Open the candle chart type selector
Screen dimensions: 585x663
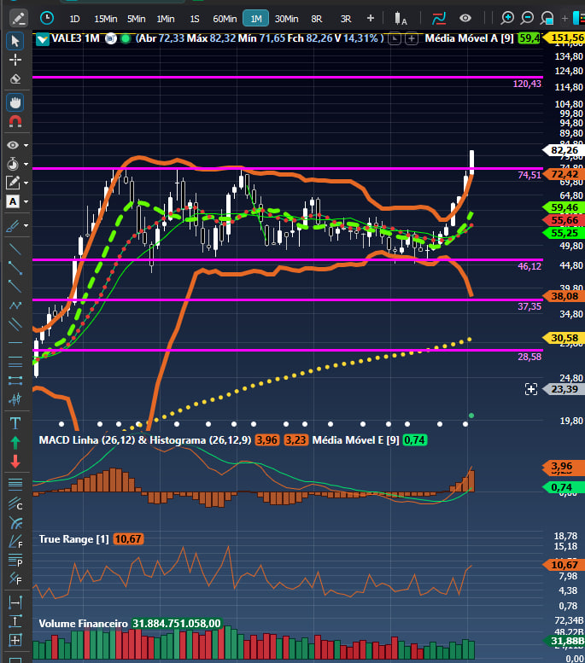click(400, 19)
